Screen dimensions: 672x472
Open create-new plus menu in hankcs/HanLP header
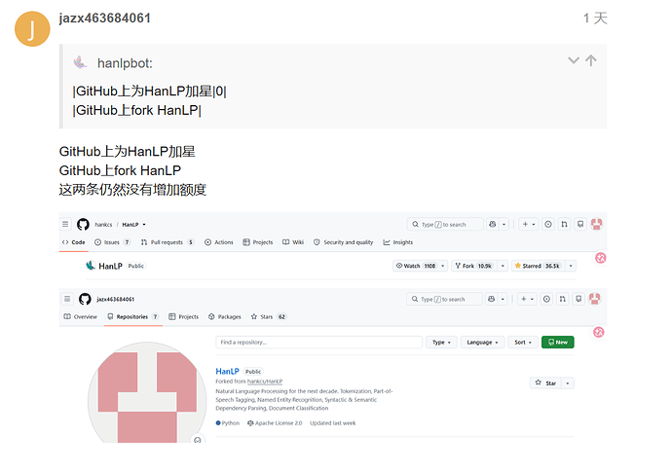pos(528,224)
